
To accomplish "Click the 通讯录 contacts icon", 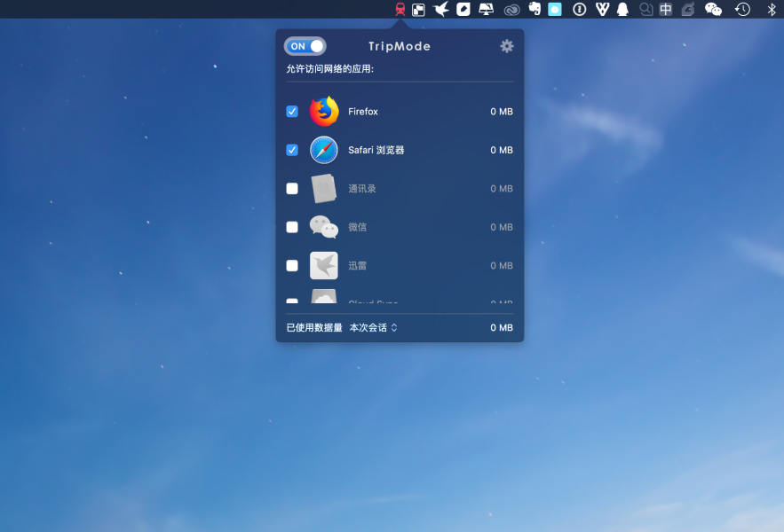I will pos(324,188).
